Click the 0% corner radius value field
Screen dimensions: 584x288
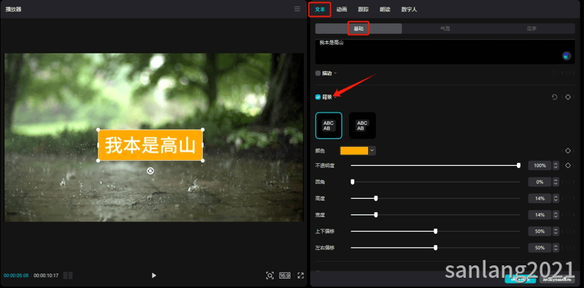pos(539,182)
